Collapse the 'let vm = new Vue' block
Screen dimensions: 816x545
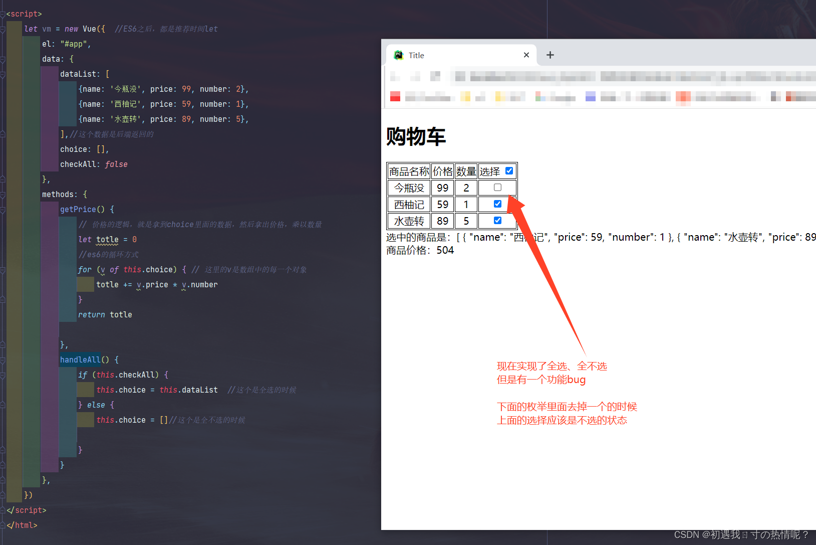tap(3, 29)
